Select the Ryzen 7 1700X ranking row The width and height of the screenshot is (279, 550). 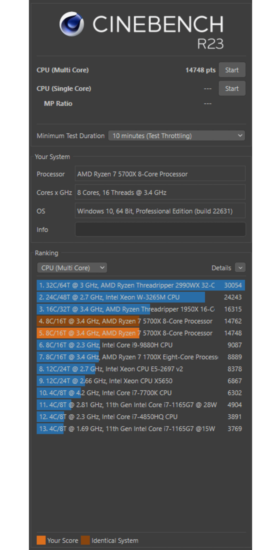(141, 357)
